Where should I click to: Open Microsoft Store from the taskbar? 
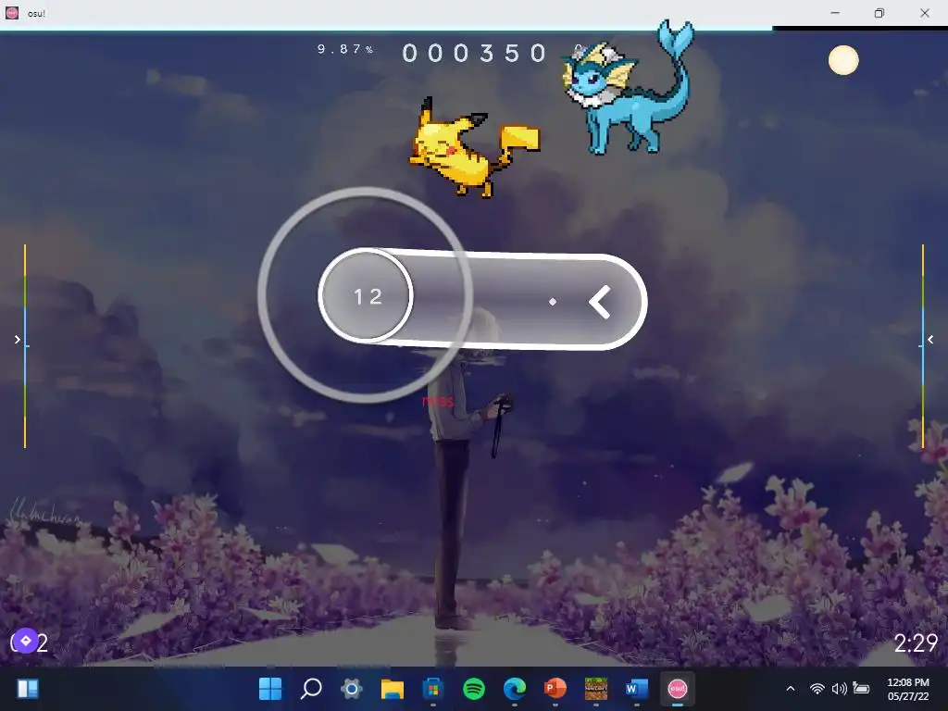tap(433, 688)
